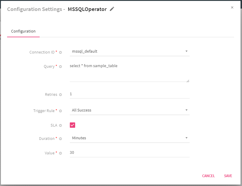The width and height of the screenshot is (242, 186).
Task: Open the Connection ID dropdown
Action: (186, 51)
